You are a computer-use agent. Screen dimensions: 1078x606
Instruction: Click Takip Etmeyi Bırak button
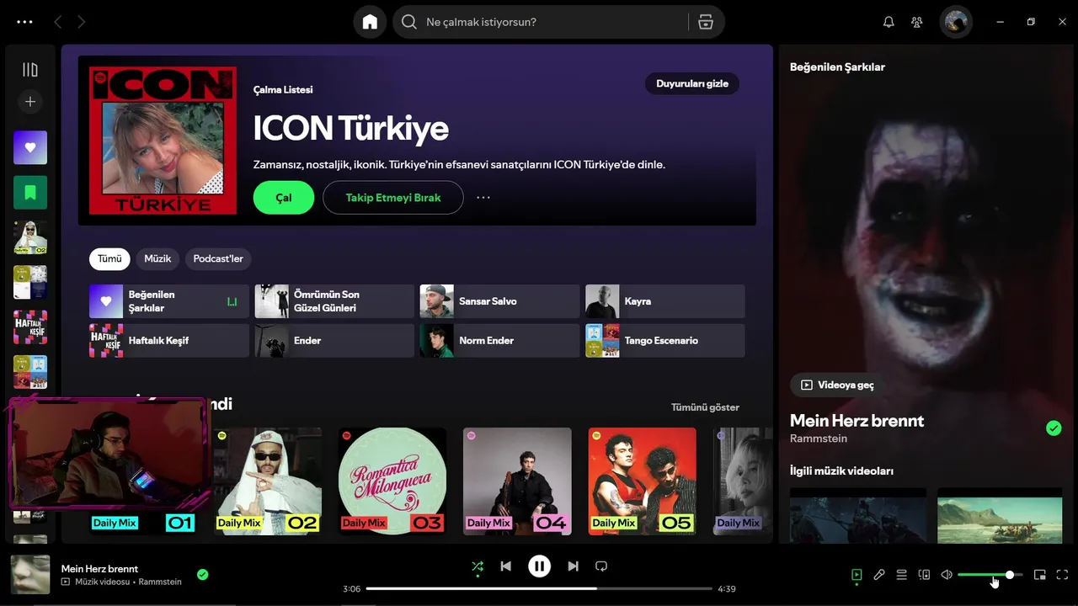pyautogui.click(x=393, y=198)
